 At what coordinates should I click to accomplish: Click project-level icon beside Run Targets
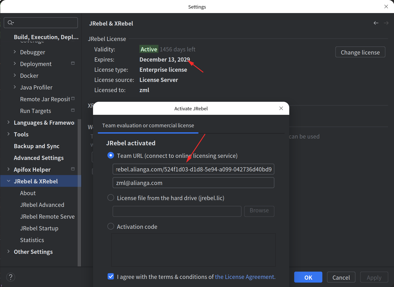[73, 110]
